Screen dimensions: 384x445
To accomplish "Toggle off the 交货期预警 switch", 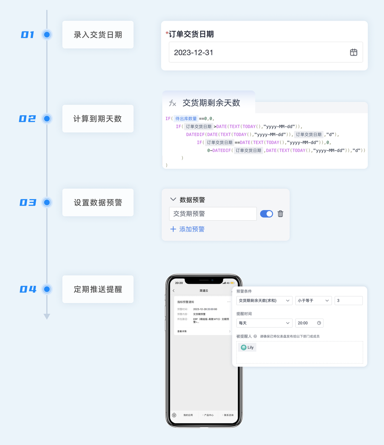I will pos(266,214).
